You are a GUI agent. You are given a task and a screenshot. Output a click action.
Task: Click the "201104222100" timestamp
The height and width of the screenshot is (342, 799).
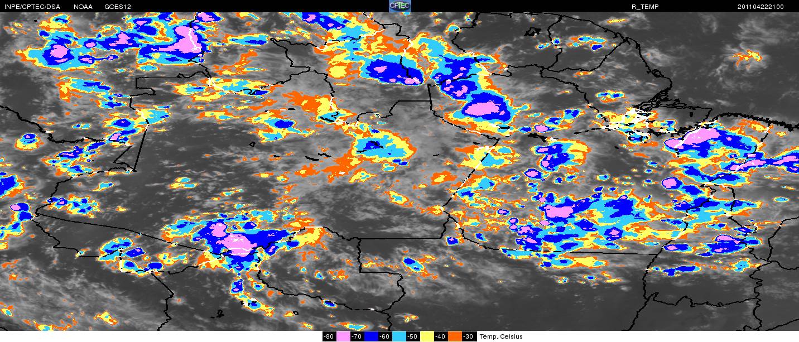click(761, 7)
